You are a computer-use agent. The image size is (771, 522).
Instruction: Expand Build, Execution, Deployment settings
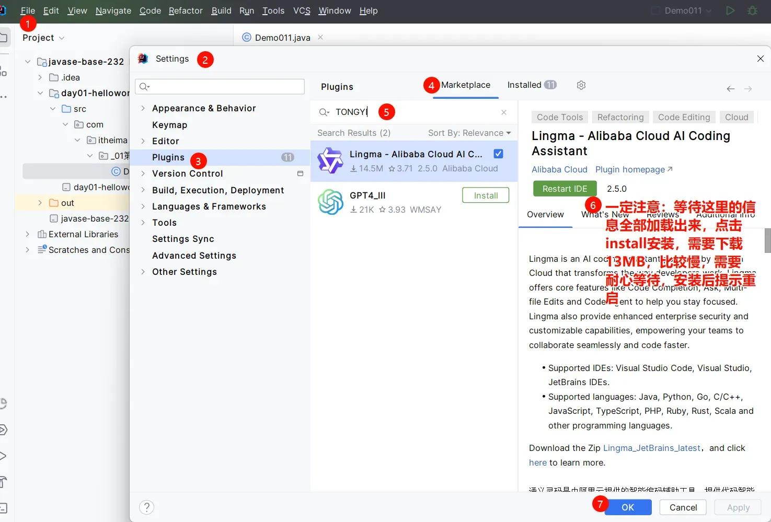tap(143, 190)
